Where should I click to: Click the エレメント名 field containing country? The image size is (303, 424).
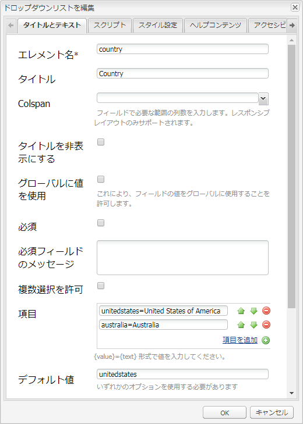pyautogui.click(x=182, y=49)
